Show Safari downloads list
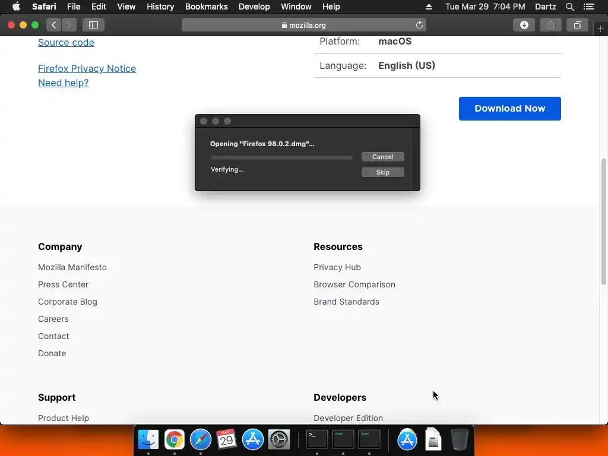Image resolution: width=608 pixels, height=456 pixels. [x=524, y=25]
